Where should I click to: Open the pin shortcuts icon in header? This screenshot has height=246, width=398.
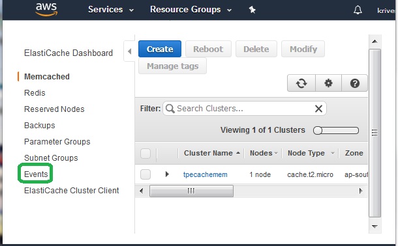tap(252, 10)
